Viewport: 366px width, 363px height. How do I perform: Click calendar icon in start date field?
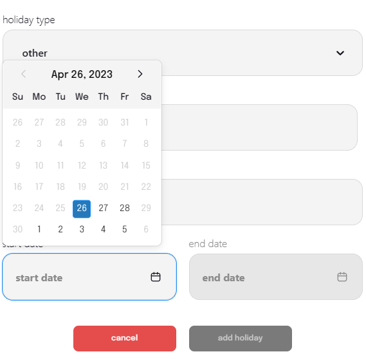click(156, 277)
